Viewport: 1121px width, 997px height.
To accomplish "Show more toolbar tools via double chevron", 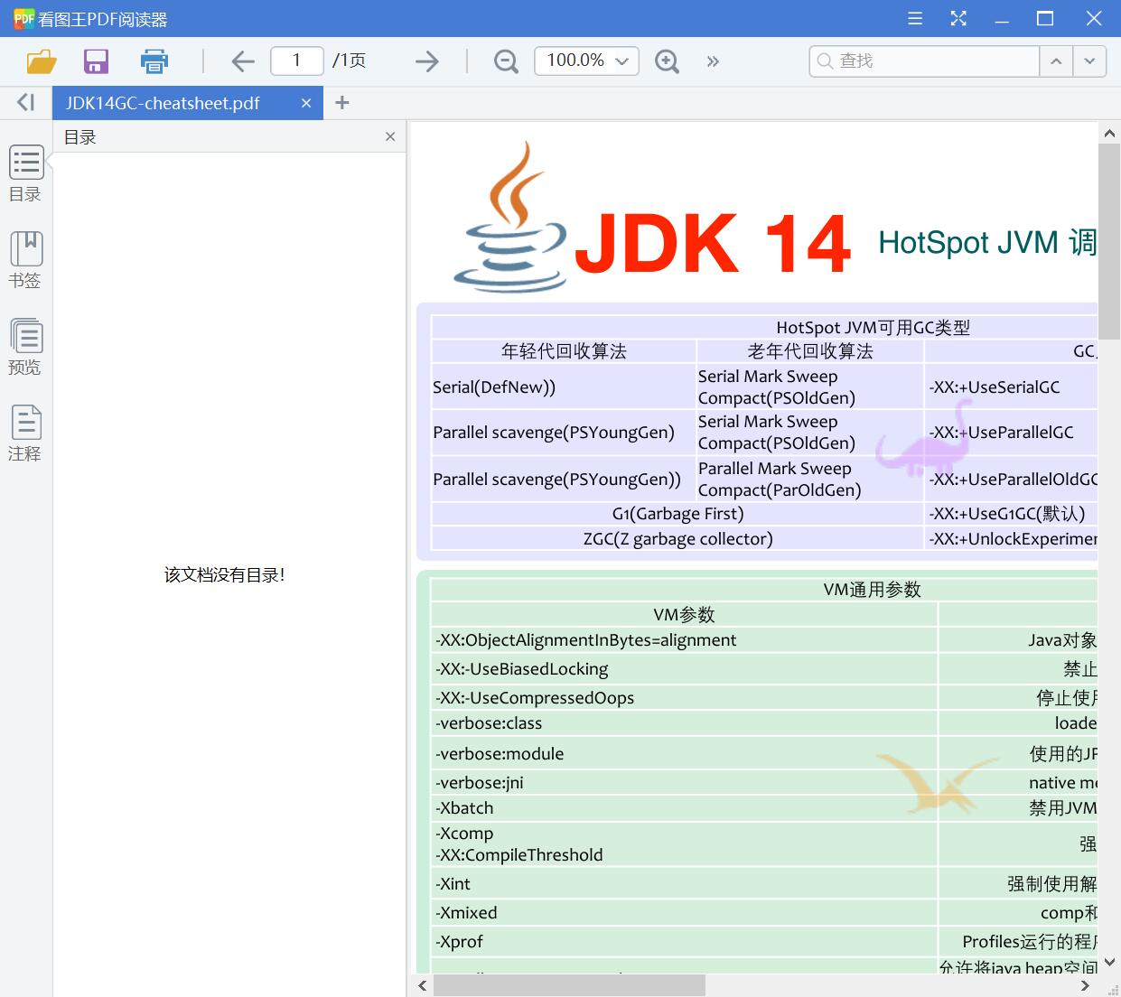I will [x=713, y=61].
